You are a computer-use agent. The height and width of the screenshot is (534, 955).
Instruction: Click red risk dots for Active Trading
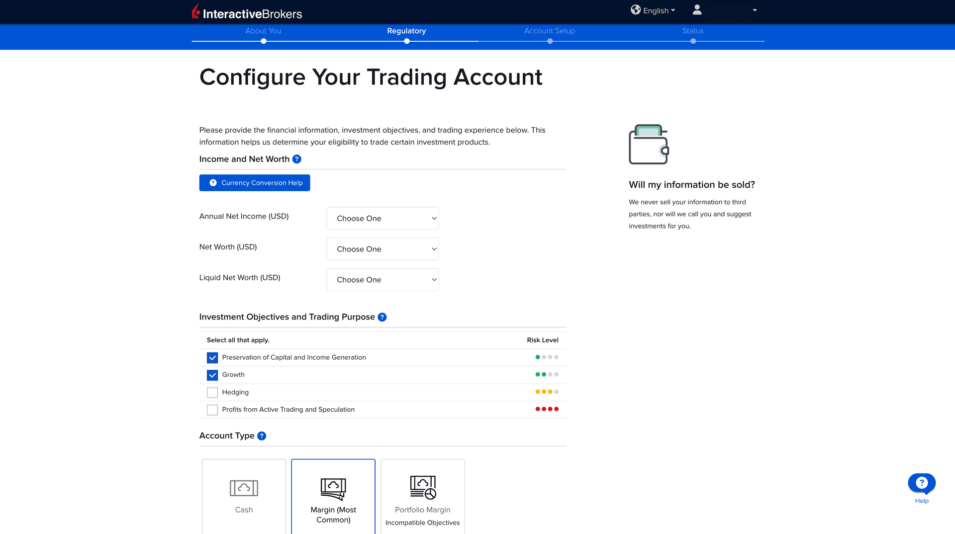point(547,409)
